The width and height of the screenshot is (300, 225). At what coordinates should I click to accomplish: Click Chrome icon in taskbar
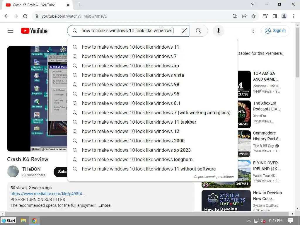[x=34, y=221]
